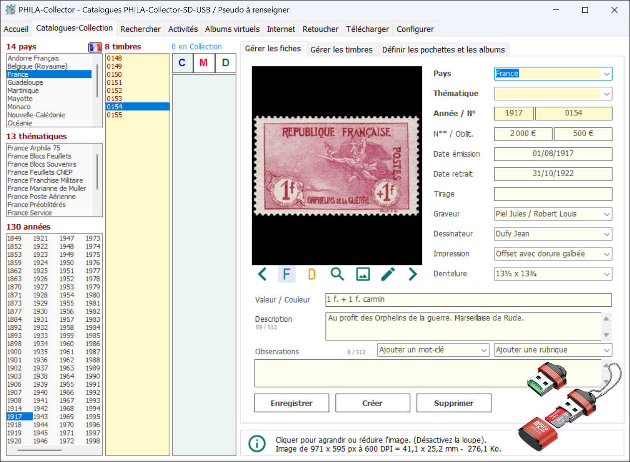Select year 1998 in the années list

pyautogui.click(x=93, y=441)
